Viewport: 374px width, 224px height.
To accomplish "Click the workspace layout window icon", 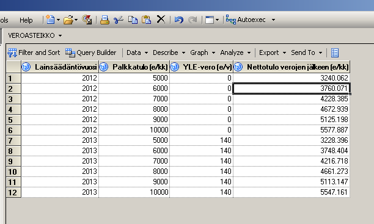I will (210, 20).
